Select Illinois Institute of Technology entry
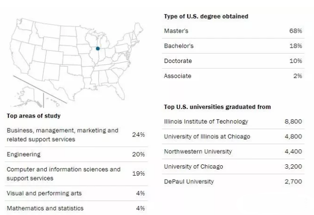The image size is (314, 215). (233, 122)
